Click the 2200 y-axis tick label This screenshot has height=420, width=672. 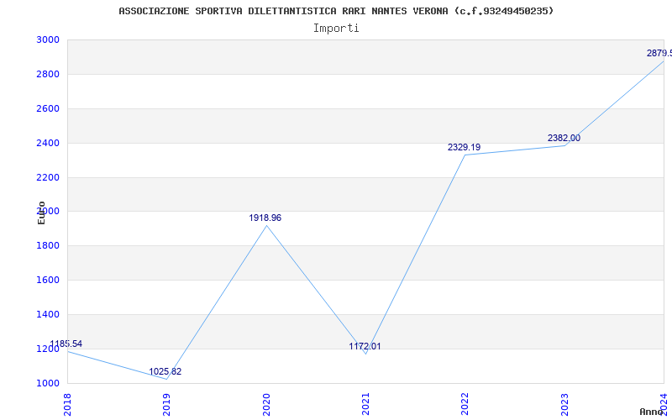click(x=48, y=177)
